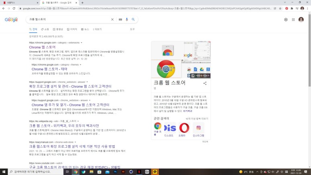Open the Chrome three-dot menu
Screen dimensions: 311x175
(308, 8)
